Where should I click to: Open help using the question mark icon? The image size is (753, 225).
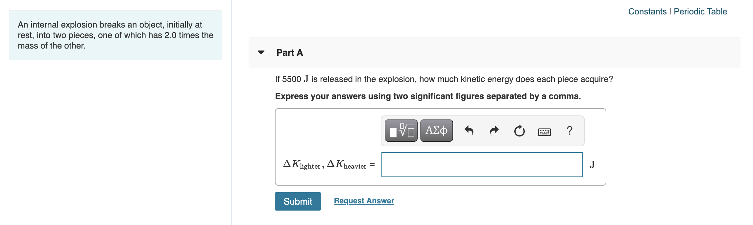[x=569, y=130]
